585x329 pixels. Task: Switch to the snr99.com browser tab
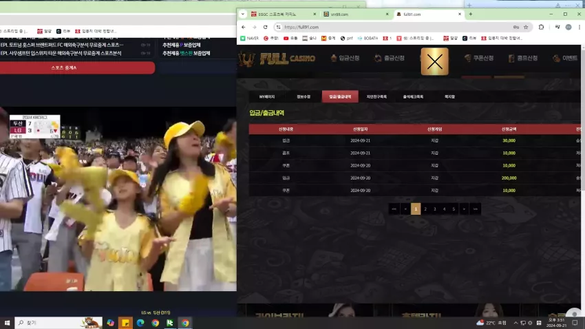pos(354,14)
